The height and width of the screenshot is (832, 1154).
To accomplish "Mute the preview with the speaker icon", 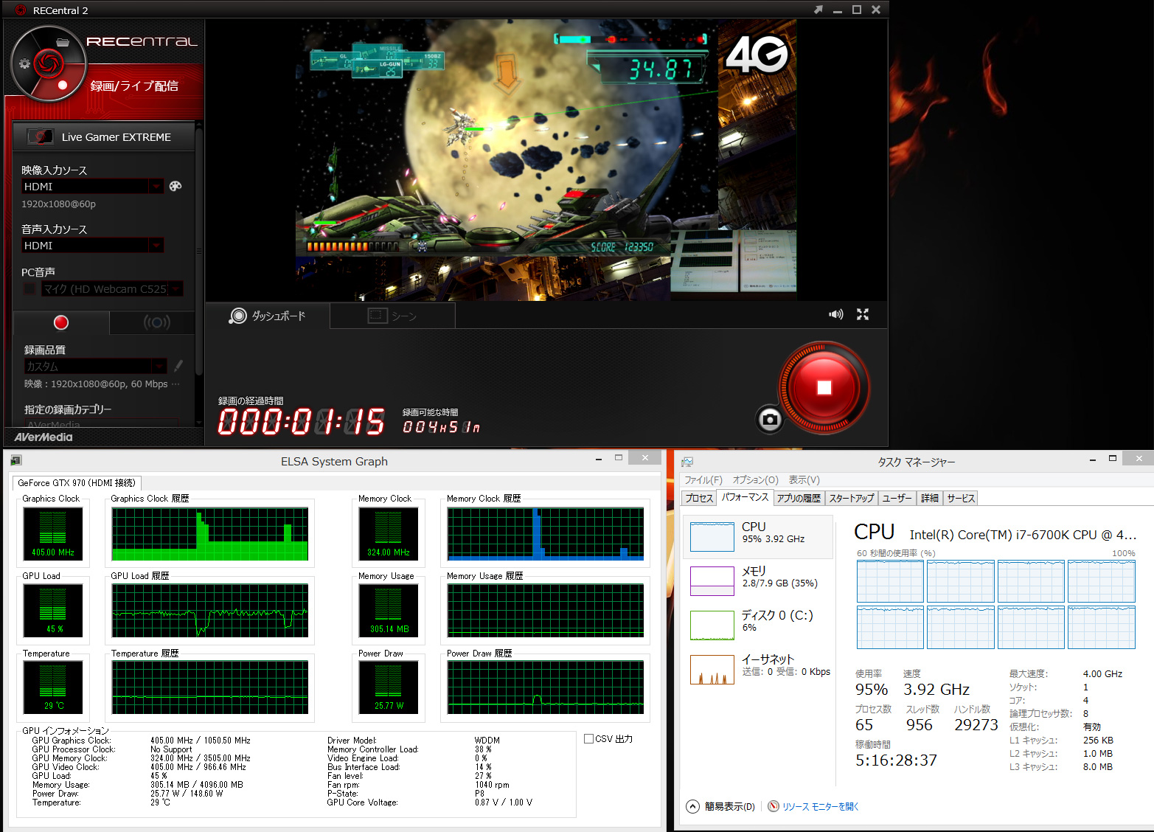I will (835, 314).
